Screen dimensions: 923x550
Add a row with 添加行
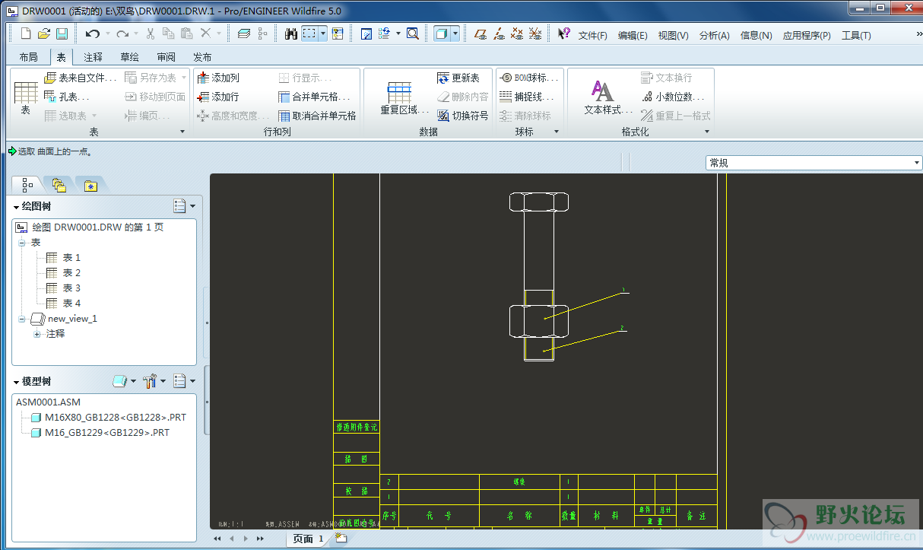pos(218,97)
